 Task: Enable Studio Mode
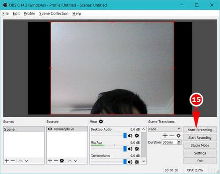(200, 145)
